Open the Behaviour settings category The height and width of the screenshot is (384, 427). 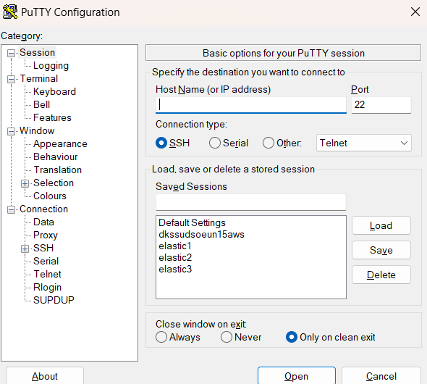pyautogui.click(x=56, y=157)
